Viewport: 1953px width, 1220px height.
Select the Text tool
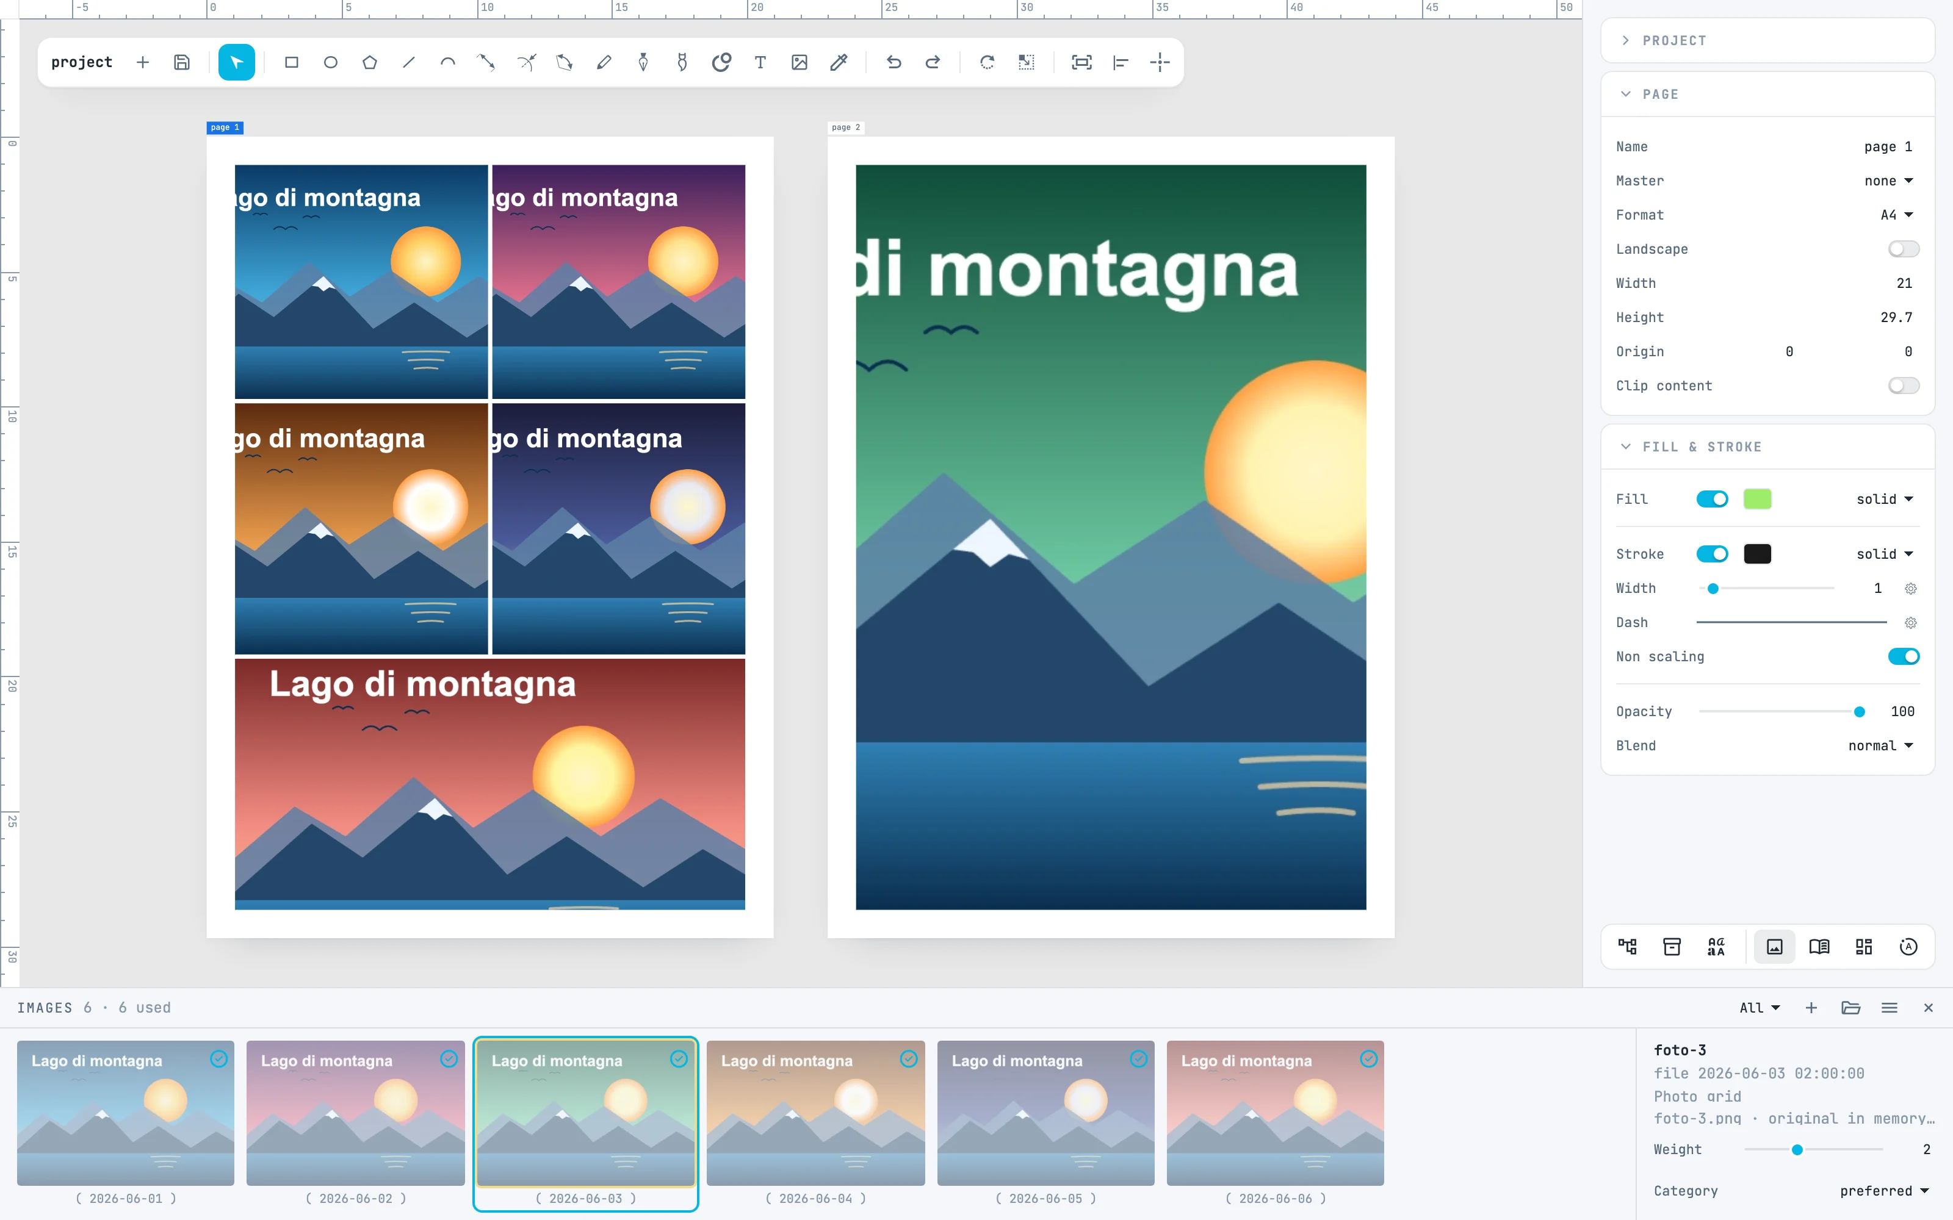pyautogui.click(x=760, y=62)
